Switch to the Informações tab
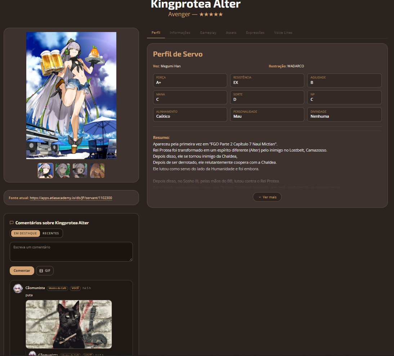Screen dimensions: 394x356 coord(180,33)
